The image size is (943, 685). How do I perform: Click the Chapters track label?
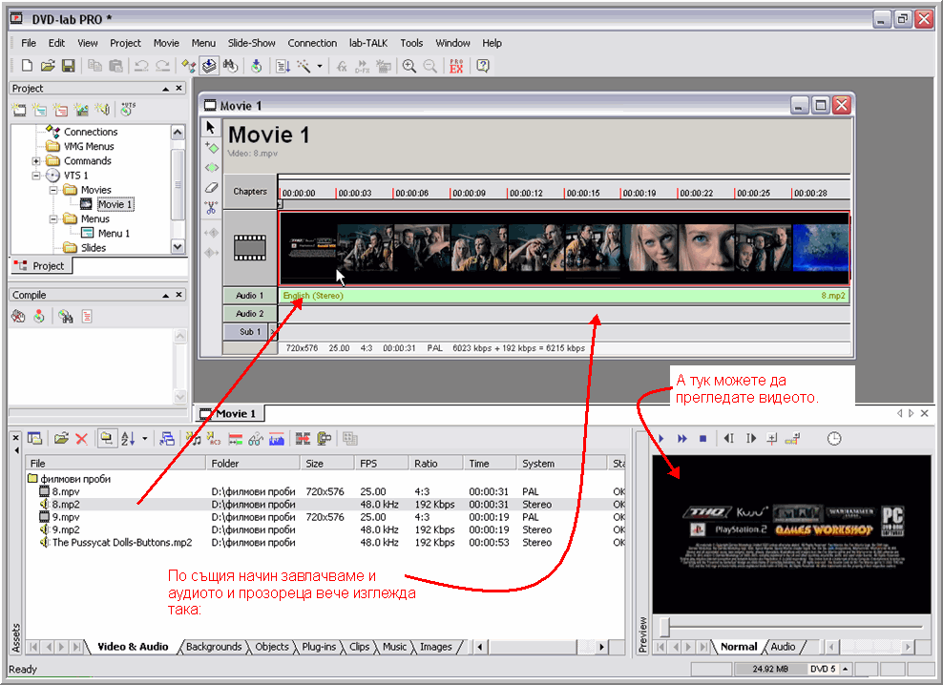pyautogui.click(x=250, y=192)
